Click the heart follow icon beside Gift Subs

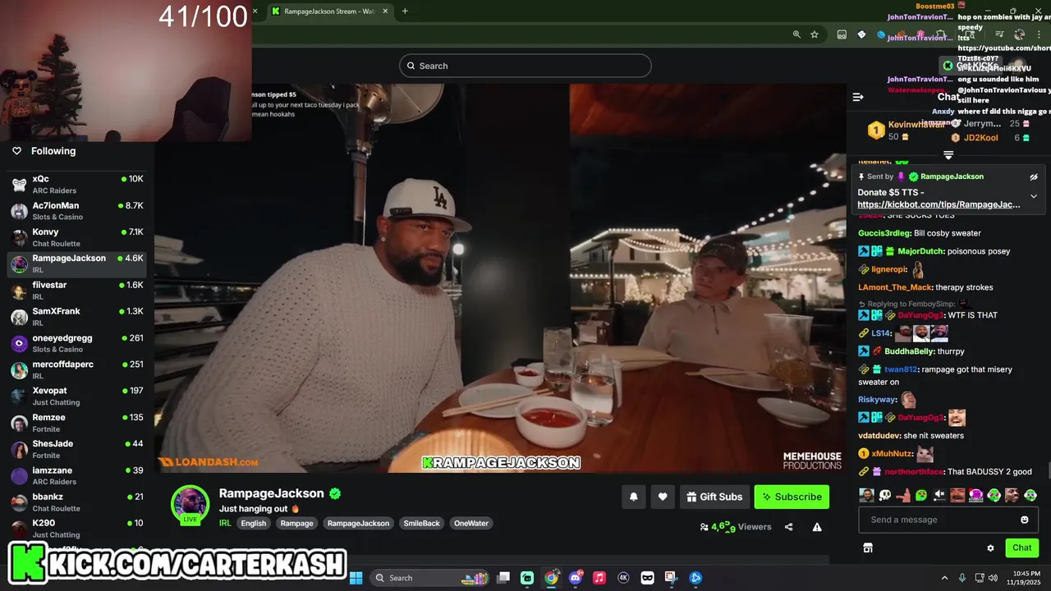(663, 497)
